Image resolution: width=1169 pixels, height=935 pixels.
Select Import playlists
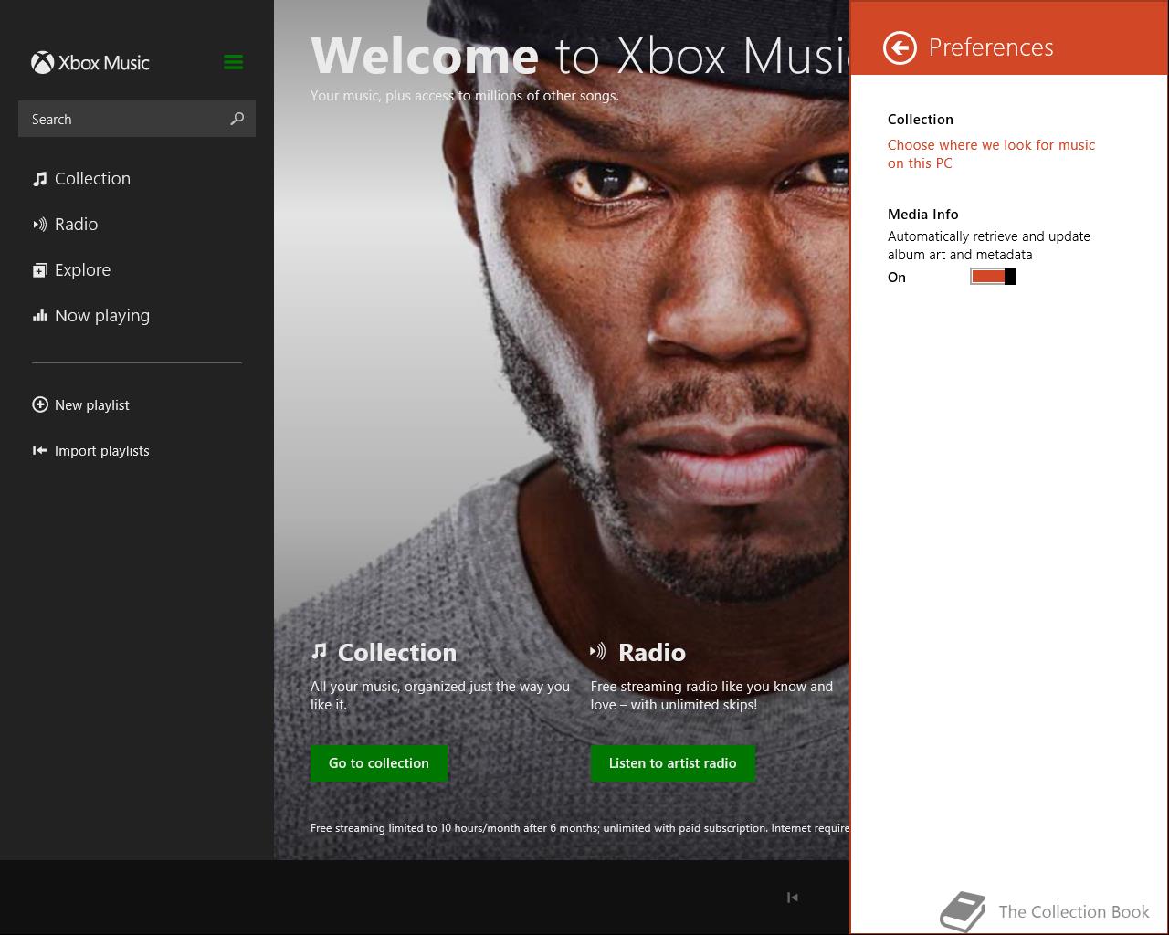point(101,450)
